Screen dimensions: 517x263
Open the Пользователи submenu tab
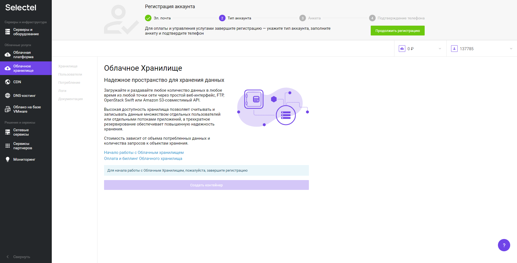(x=70, y=74)
